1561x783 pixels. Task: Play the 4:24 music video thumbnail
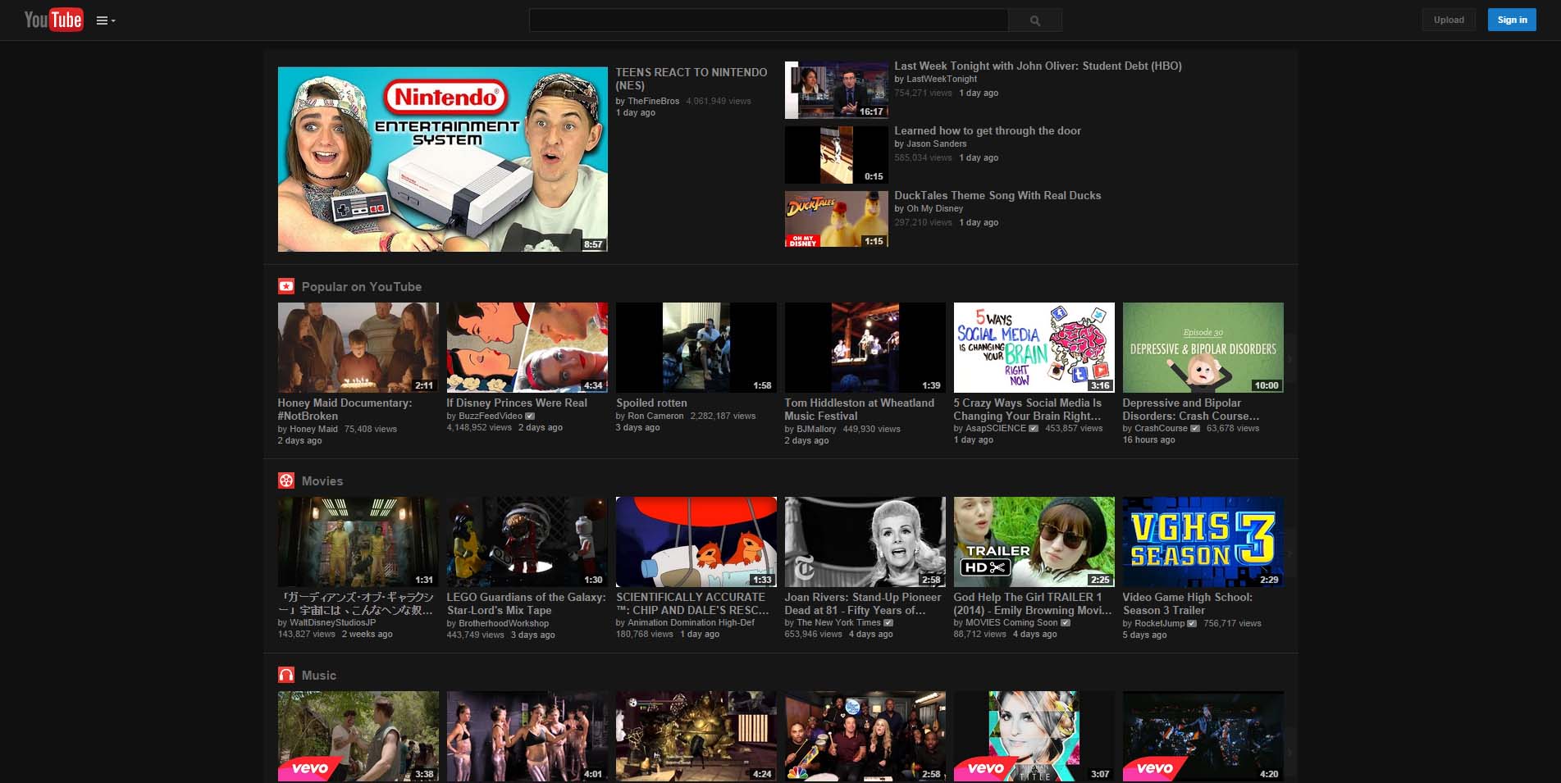696,736
